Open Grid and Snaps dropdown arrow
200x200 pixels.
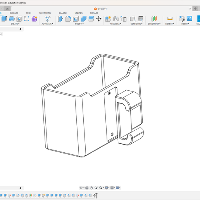point(114,188)
